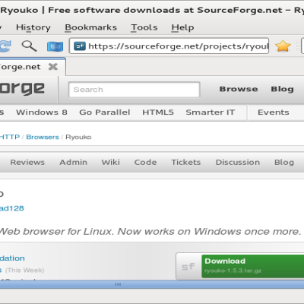
Task: Click the SourceForge Search field
Action: click(134, 90)
